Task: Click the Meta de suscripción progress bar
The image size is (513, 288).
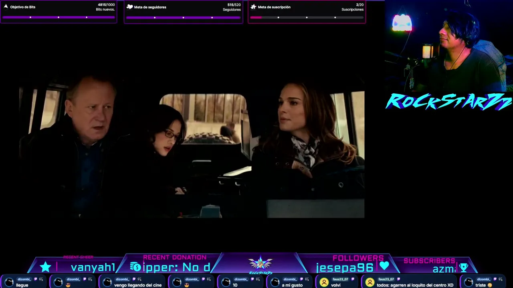Action: click(x=307, y=18)
